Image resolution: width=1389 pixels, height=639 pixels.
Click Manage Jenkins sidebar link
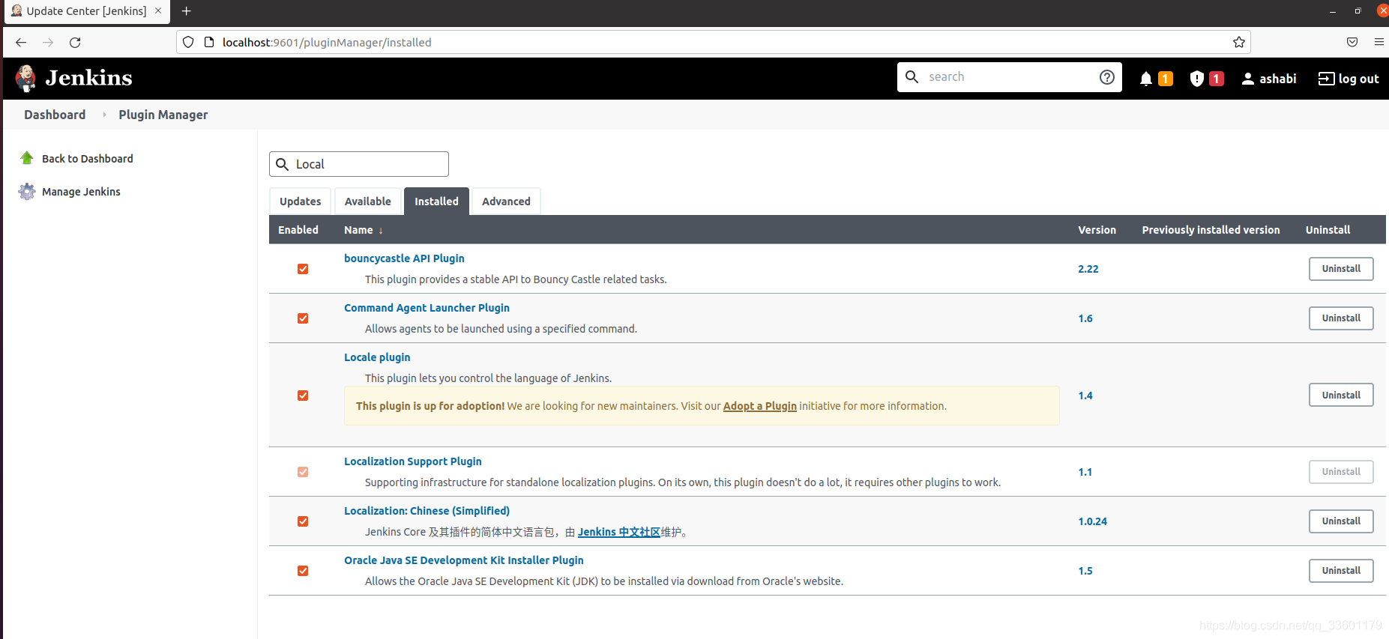pyautogui.click(x=81, y=192)
